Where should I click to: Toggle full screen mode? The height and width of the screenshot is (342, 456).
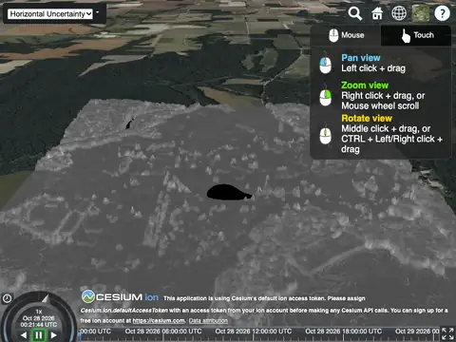(x=447, y=334)
